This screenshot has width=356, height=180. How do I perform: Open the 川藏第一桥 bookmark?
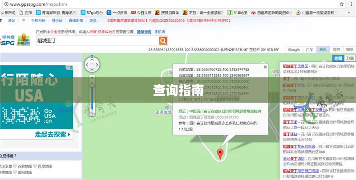tap(316, 13)
